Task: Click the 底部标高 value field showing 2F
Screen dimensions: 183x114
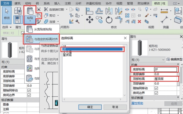Action: pyautogui.click(x=165, y=69)
